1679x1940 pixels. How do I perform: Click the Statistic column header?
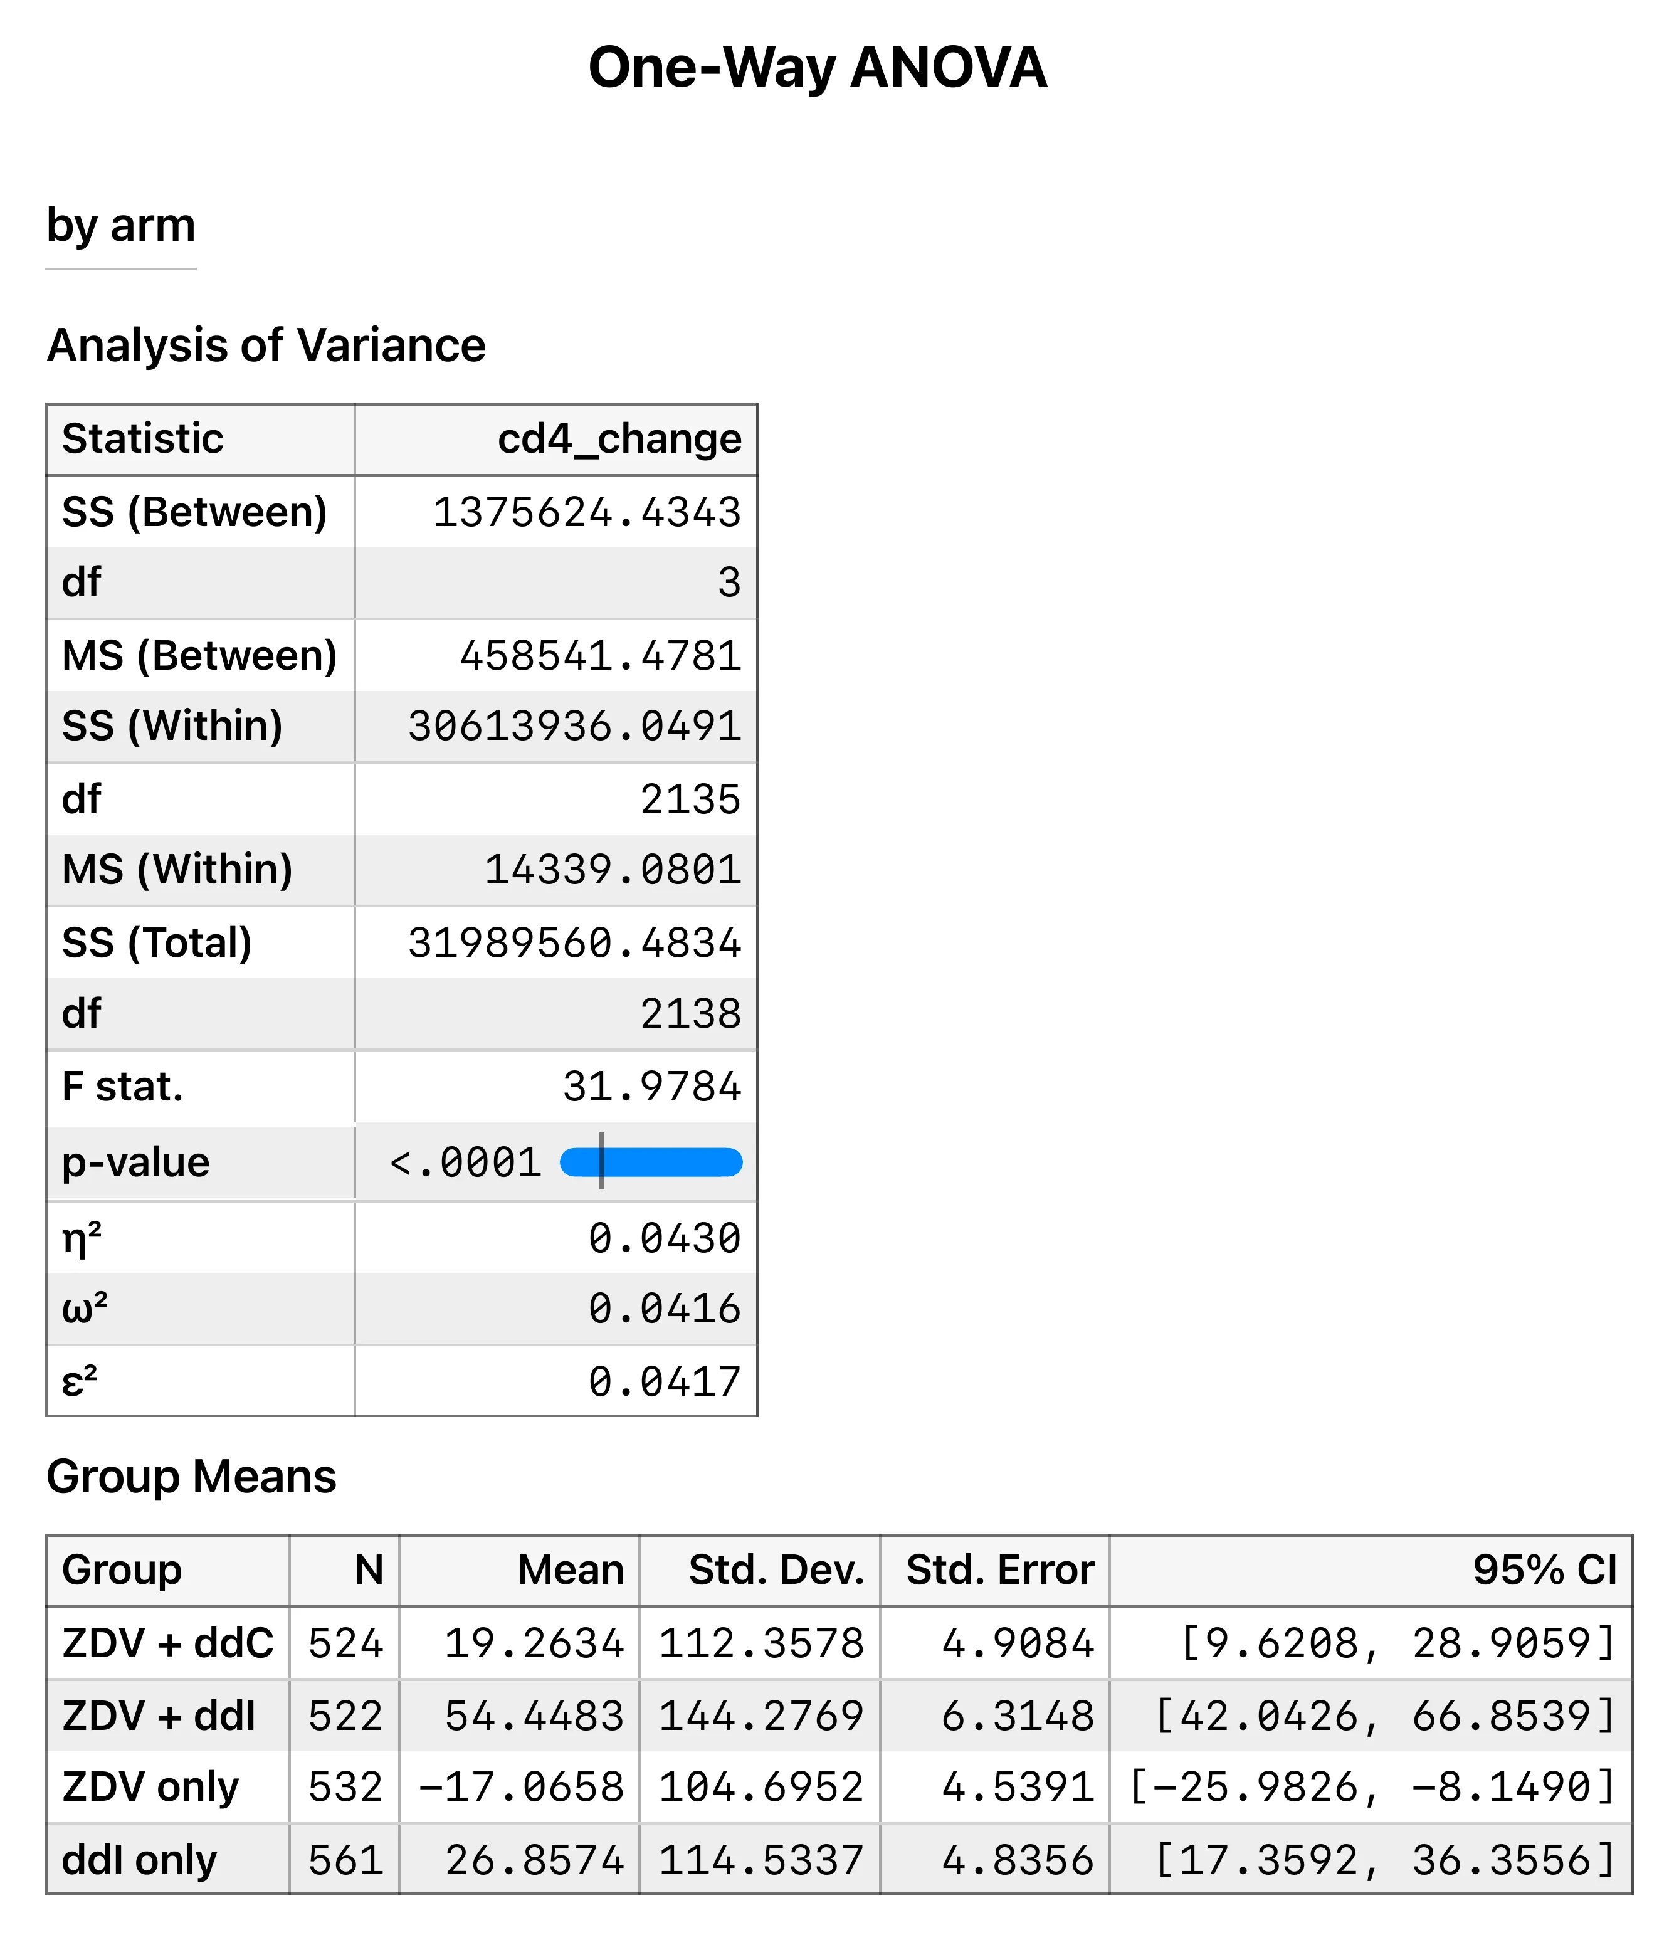(142, 439)
